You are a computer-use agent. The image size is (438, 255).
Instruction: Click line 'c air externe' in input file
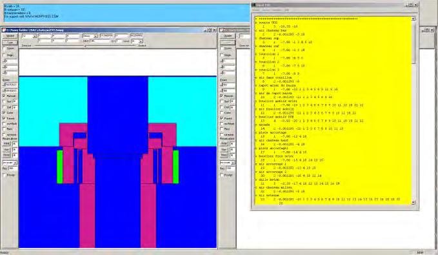tap(267, 196)
